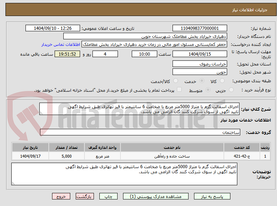Click the نام دستگاه خریدار field
This screenshot has width=277, height=206.
(x=145, y=36)
